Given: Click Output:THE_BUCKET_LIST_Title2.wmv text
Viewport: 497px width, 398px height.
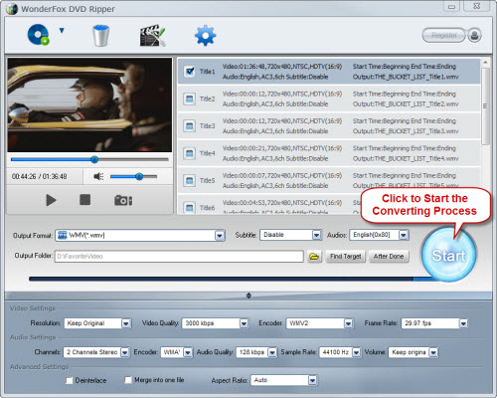Looking at the screenshot, I should tap(406, 104).
